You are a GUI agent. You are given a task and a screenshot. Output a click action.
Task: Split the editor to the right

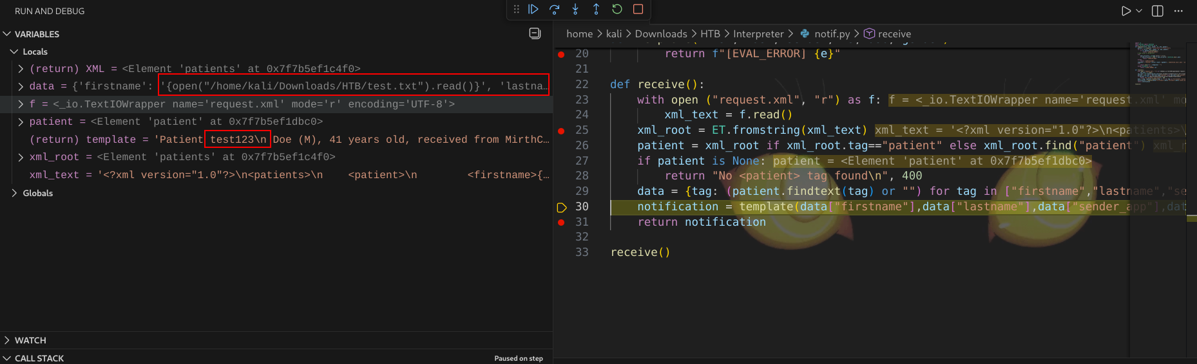[x=1158, y=11]
